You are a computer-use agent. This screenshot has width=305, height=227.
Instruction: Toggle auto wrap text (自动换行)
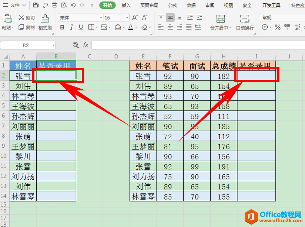(245, 22)
